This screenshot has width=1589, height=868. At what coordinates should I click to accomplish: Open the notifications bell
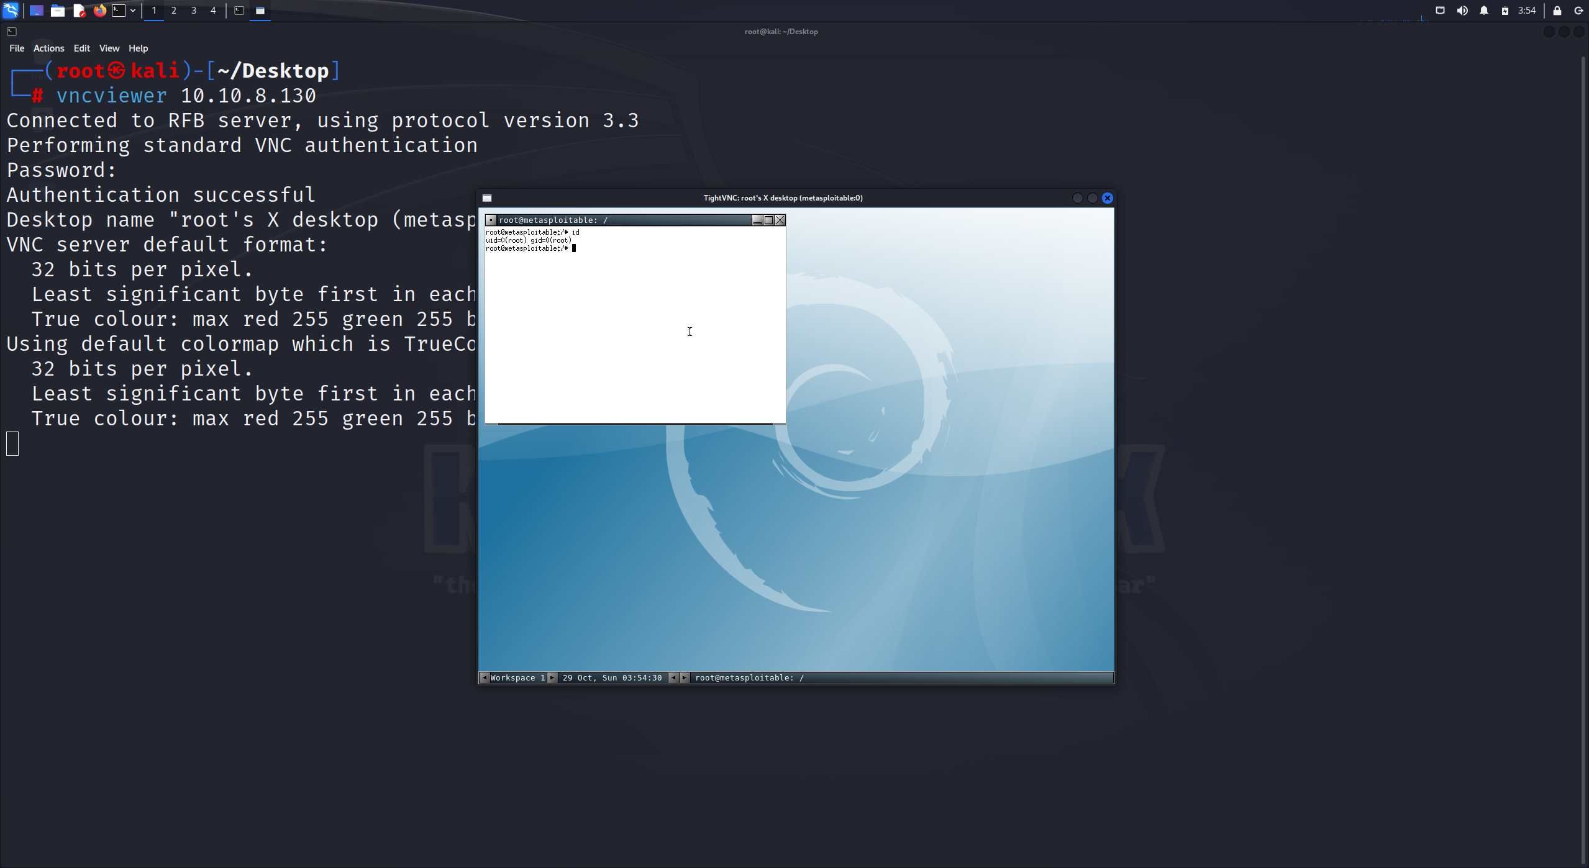tap(1484, 11)
